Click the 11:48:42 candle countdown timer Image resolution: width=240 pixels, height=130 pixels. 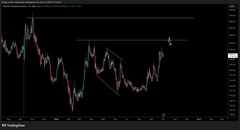tap(233, 57)
